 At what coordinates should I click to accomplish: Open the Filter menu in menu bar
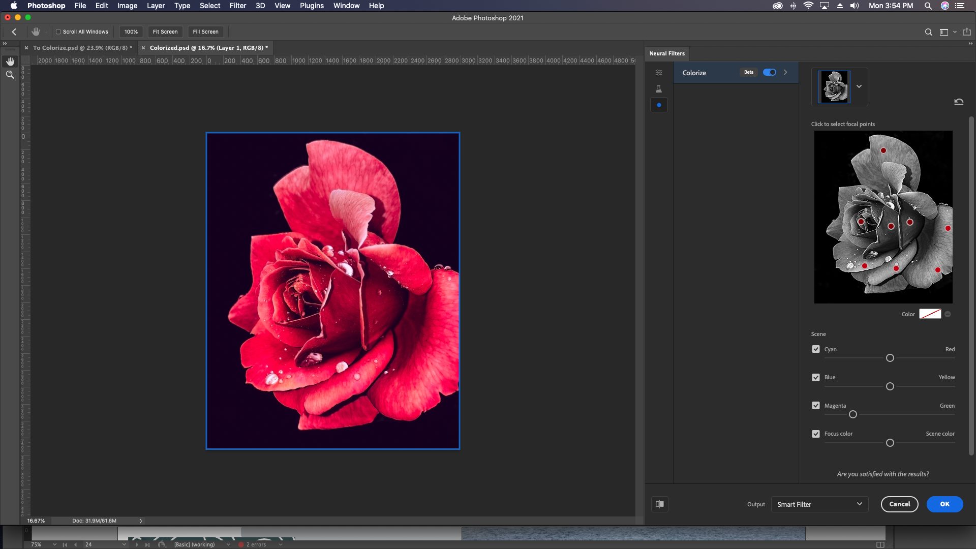pos(237,6)
